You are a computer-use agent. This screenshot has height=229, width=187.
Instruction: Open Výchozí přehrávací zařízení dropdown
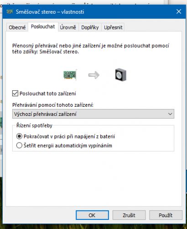tap(93, 114)
